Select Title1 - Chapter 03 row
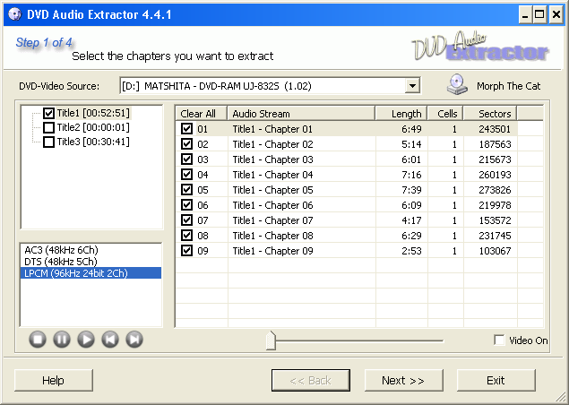569x405 pixels. (x=347, y=159)
